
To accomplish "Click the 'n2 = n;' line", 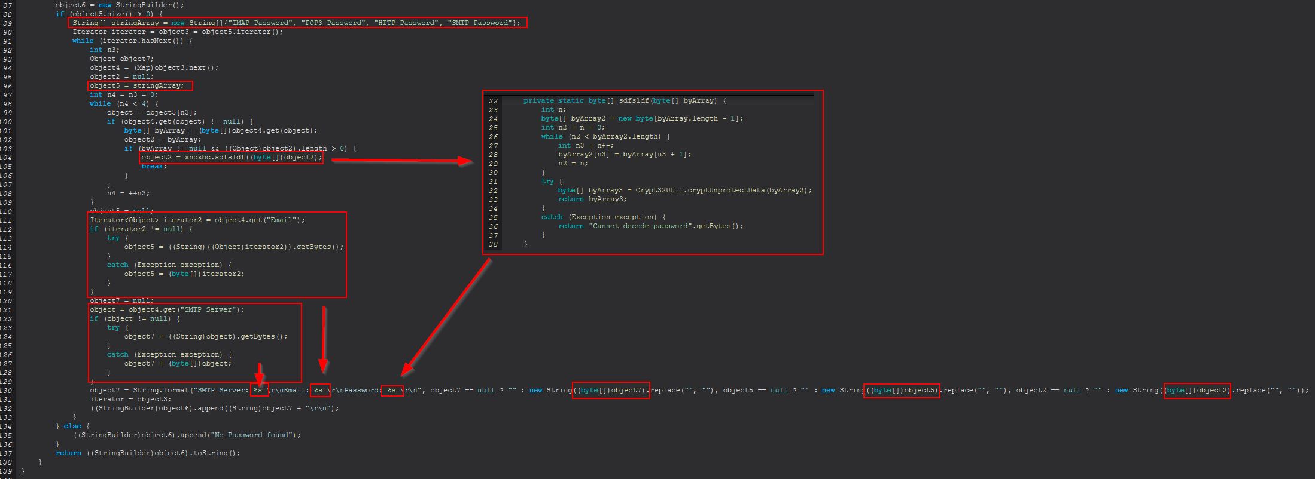I will coord(573,163).
